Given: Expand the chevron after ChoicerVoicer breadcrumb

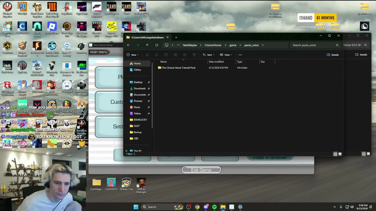Looking at the screenshot, I should click(x=226, y=45).
